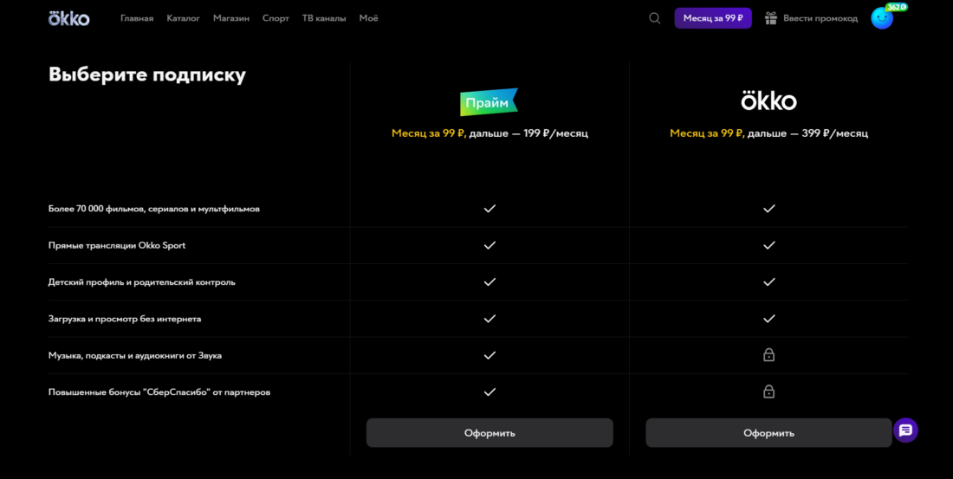Image resolution: width=953 pixels, height=479 pixels.
Task: Click Оформить under the Прайм plan
Action: [x=489, y=433]
